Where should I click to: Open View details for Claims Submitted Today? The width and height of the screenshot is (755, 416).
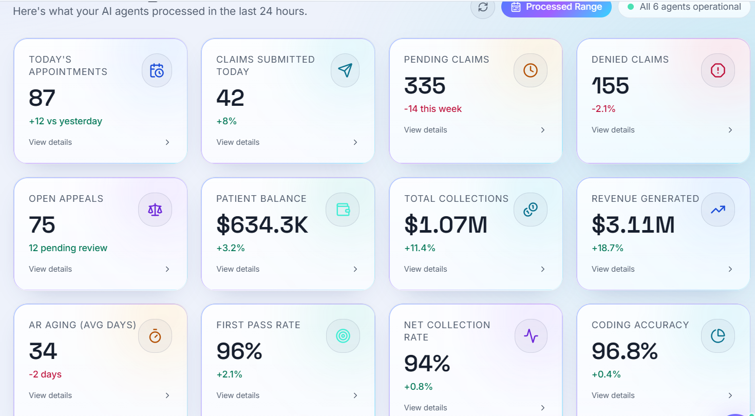[x=238, y=142]
